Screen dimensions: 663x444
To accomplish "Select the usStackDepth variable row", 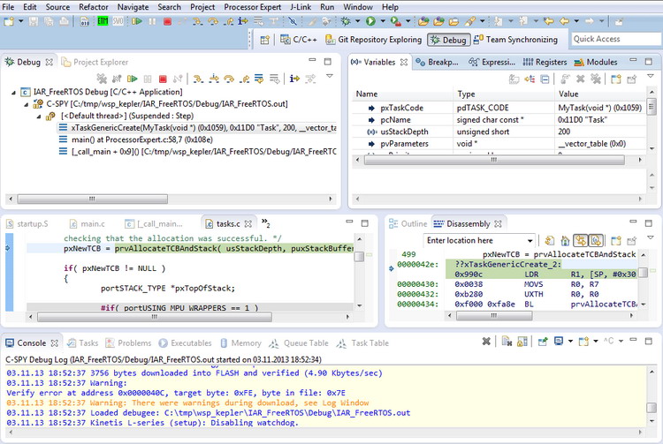I will (499, 132).
